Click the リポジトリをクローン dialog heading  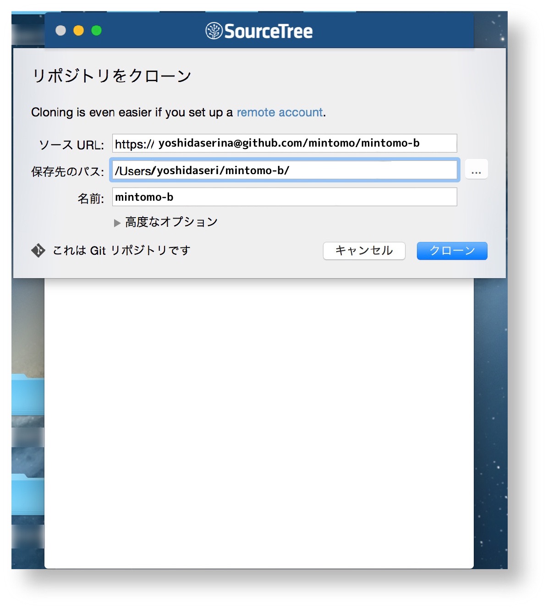pyautogui.click(x=112, y=75)
